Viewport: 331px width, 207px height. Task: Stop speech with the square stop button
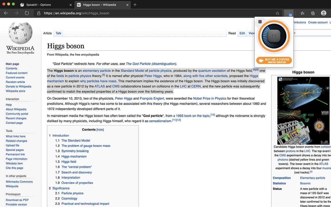click(260, 22)
